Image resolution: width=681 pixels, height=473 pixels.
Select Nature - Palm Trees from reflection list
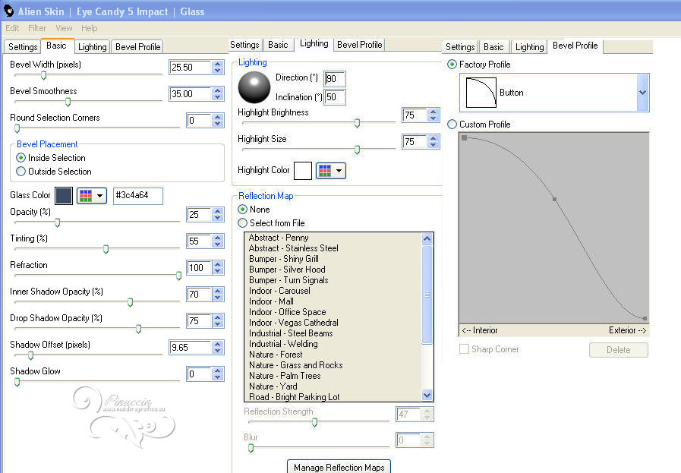pos(285,376)
